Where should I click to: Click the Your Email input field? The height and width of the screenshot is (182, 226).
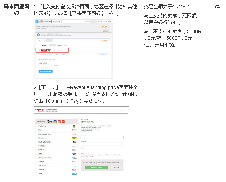click(102, 138)
